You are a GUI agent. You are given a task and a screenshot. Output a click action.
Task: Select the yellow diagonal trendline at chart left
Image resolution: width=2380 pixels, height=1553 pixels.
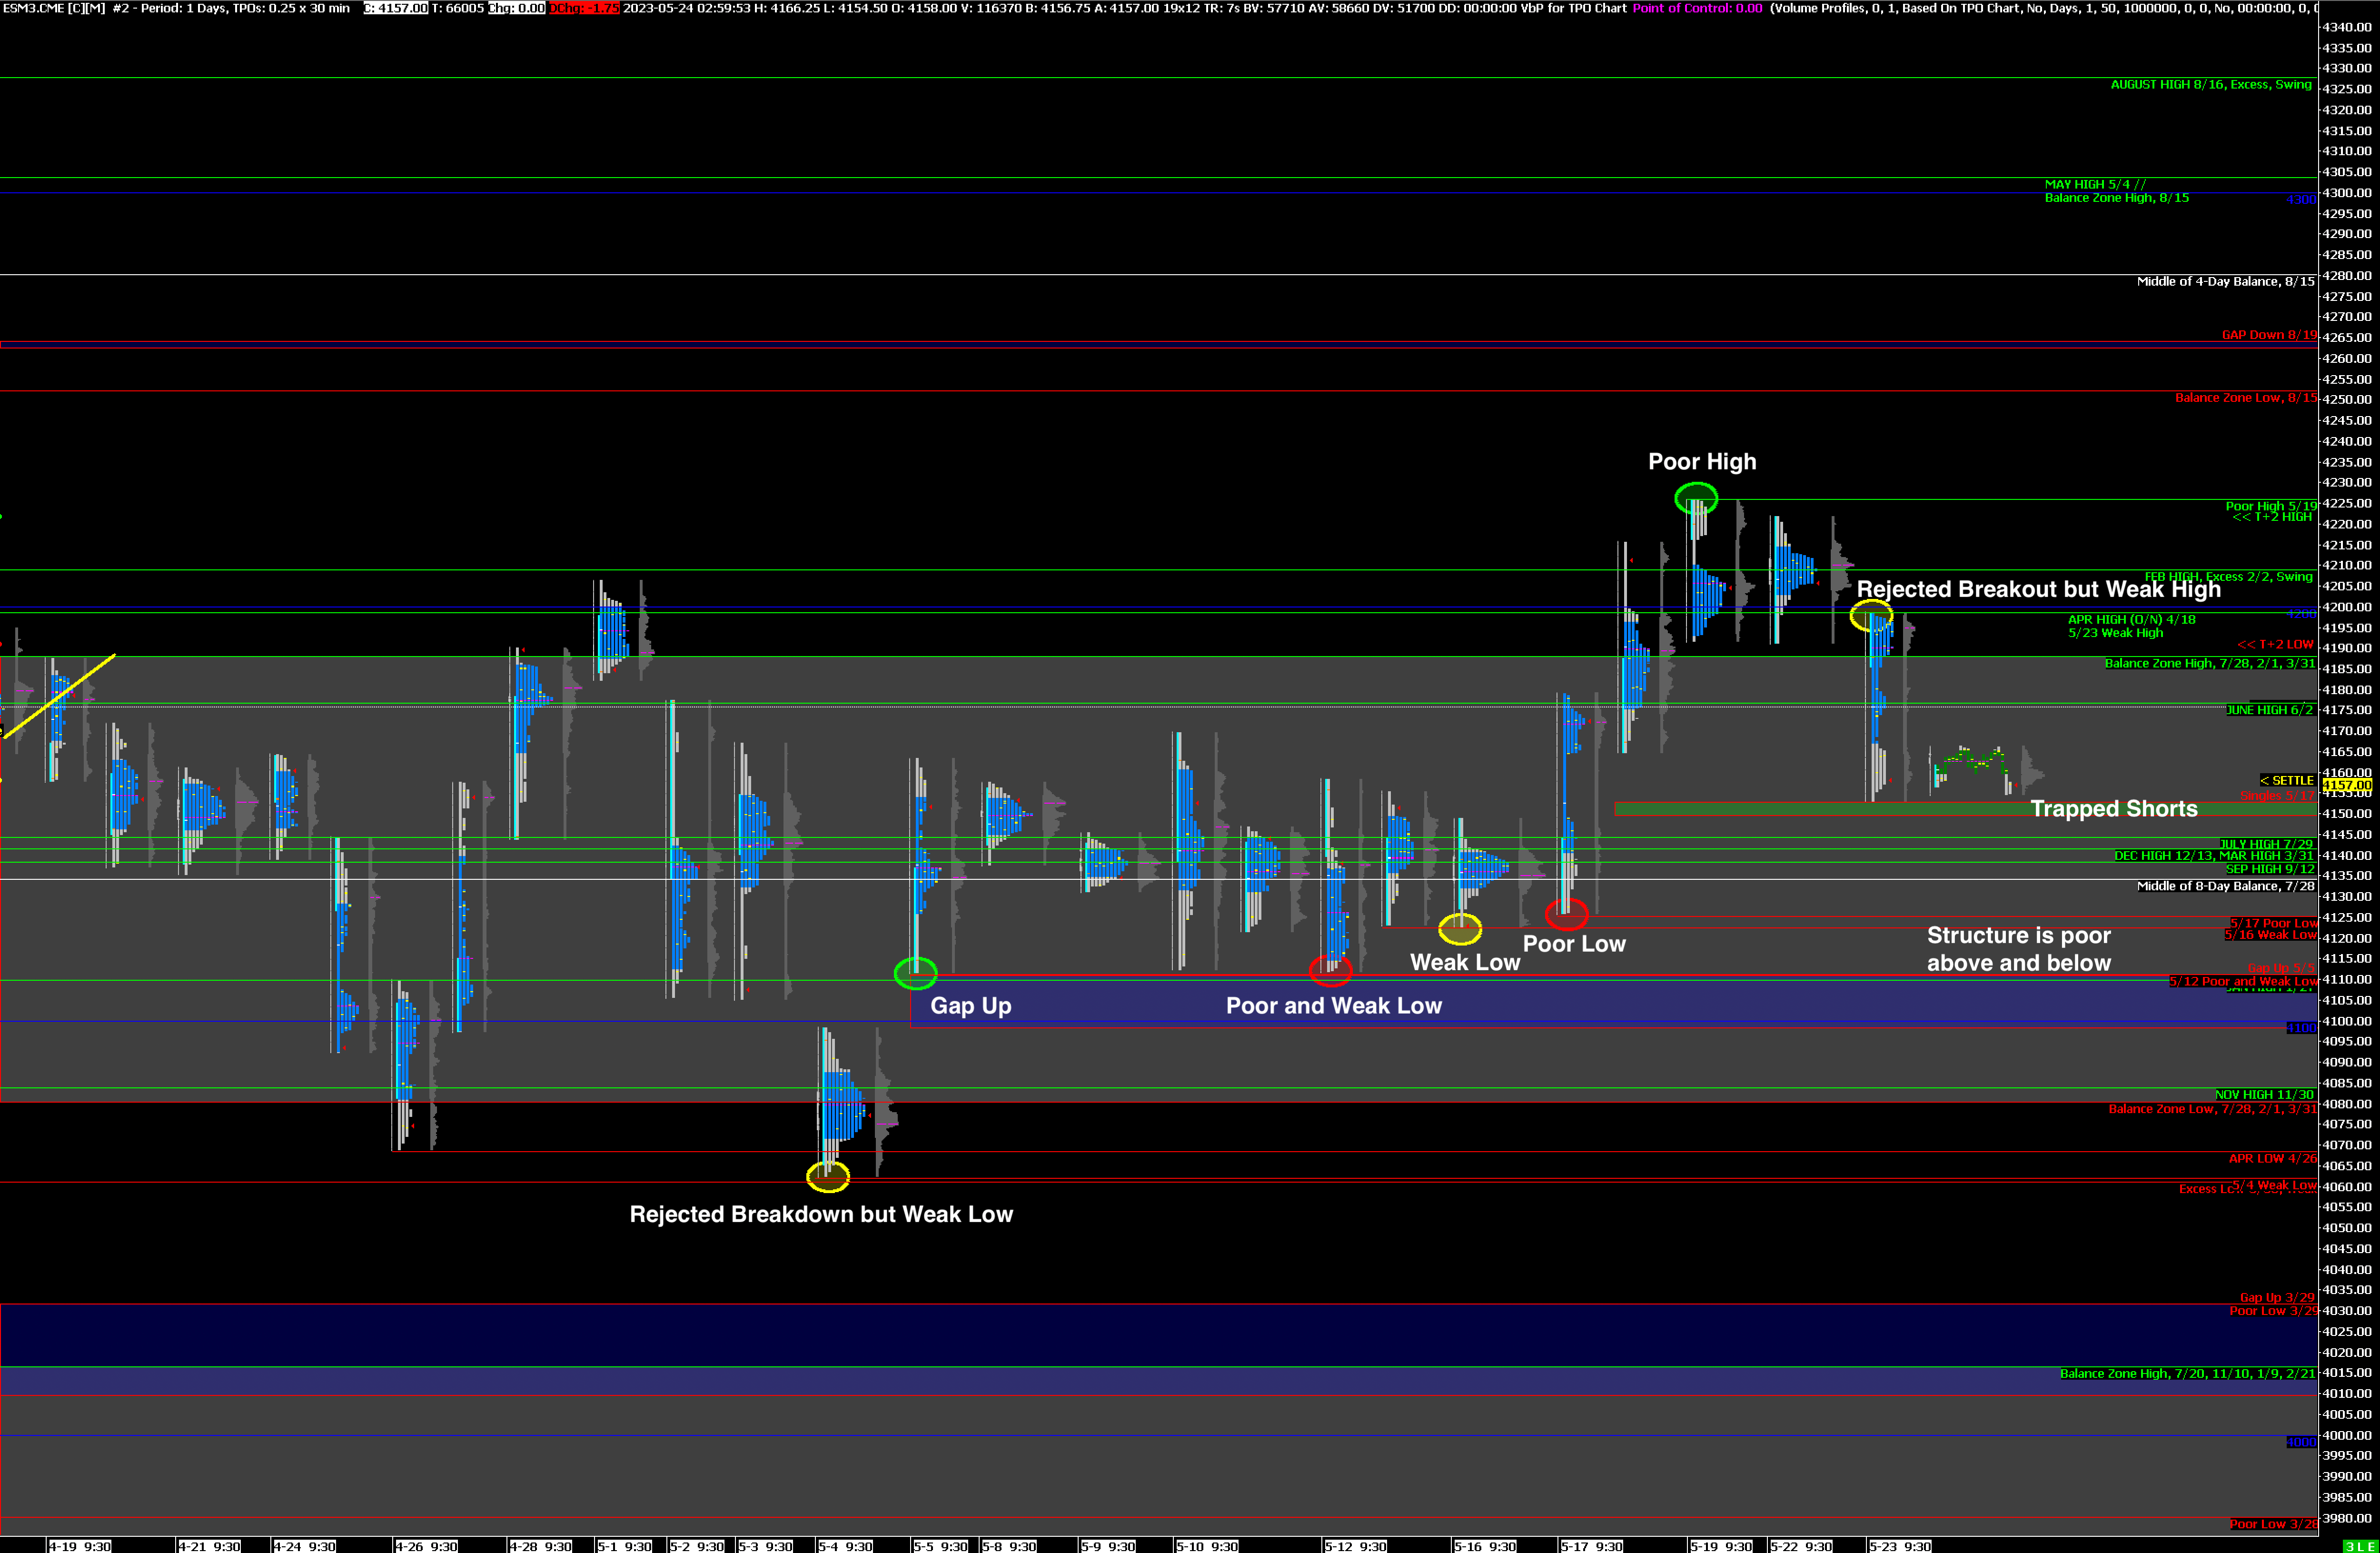[60, 695]
